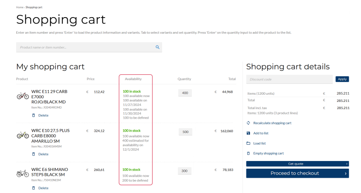361x193 pixels.
Task: Proceed to checkout
Action: point(297,173)
